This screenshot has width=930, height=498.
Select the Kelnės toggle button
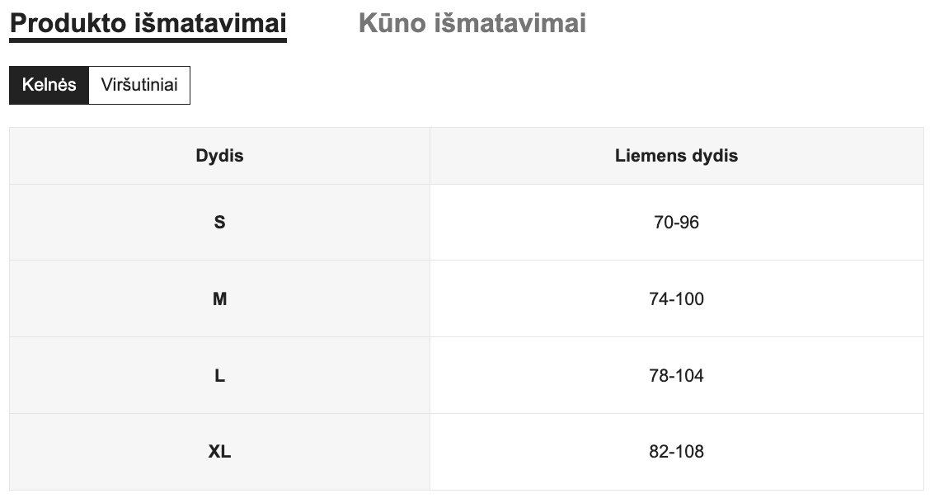49,85
